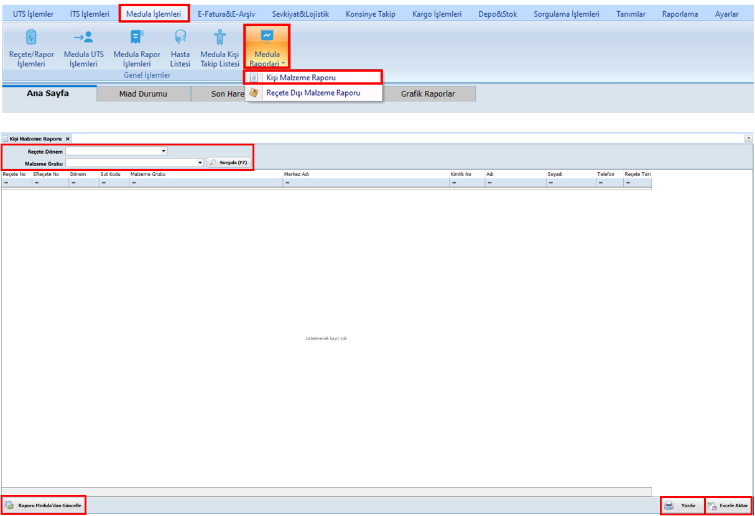Select Kişi Malzeme Raporu menu entry
This screenshot has height=516, width=755.
coord(301,78)
